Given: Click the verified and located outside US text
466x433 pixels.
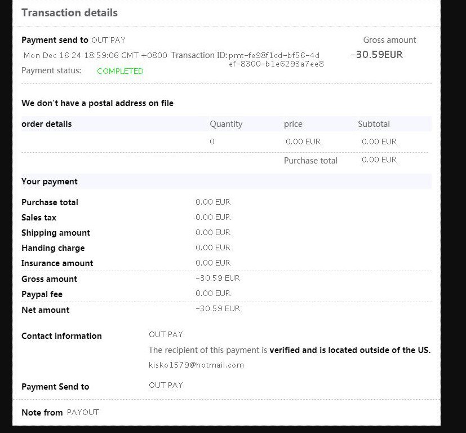Looking at the screenshot, I should coord(350,350).
